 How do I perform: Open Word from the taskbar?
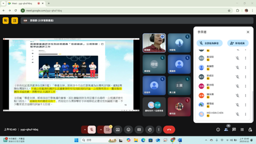tap(180, 140)
